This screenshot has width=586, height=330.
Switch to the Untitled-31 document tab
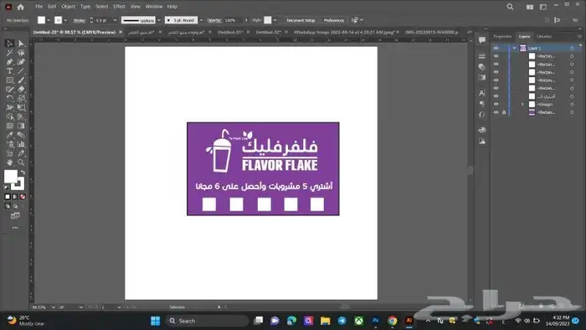(230, 32)
